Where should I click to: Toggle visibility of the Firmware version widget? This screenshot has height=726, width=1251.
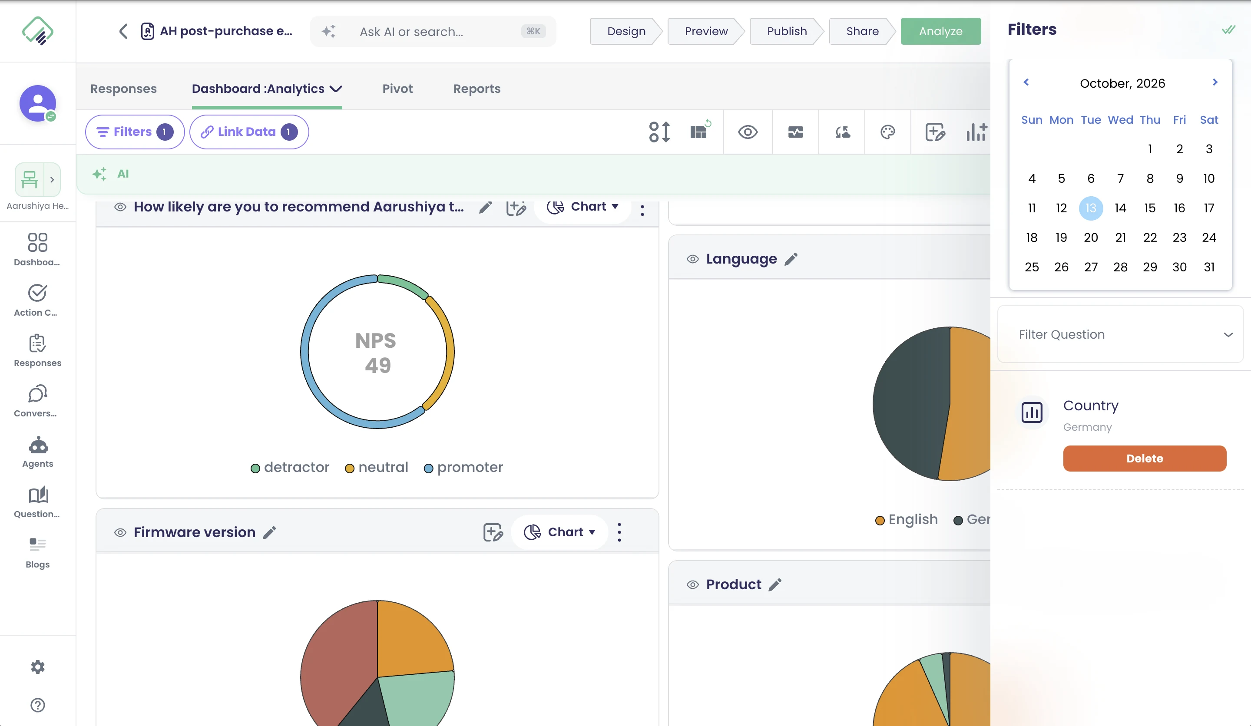(120, 532)
